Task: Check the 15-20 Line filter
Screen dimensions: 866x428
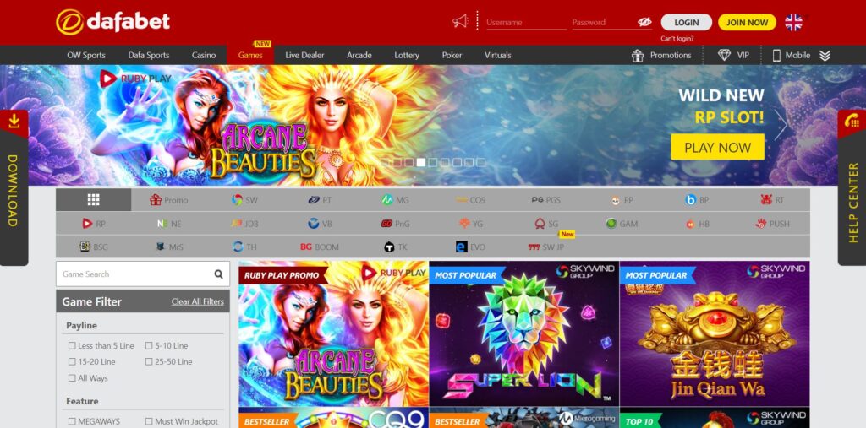Action: [x=72, y=362]
